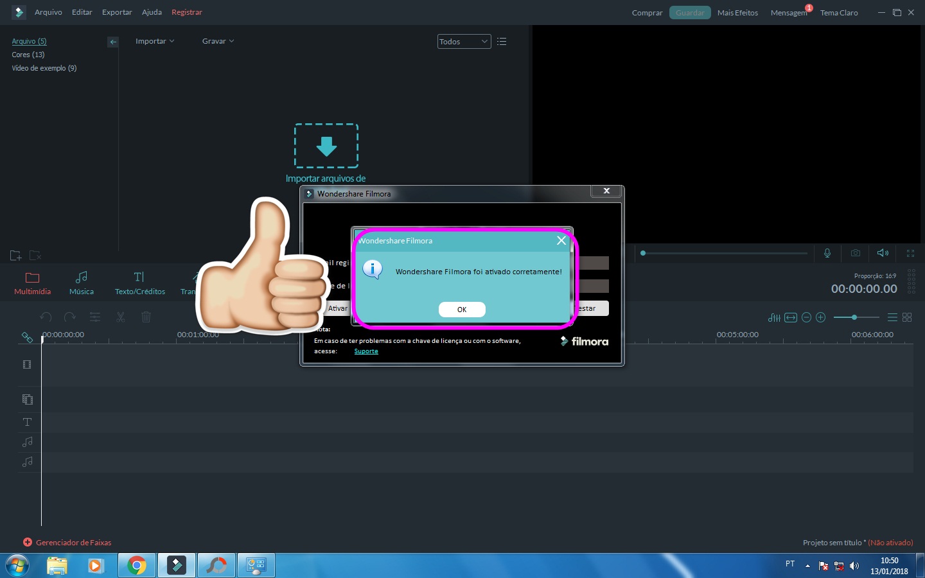Open the Arquivo menu

[x=48, y=12]
